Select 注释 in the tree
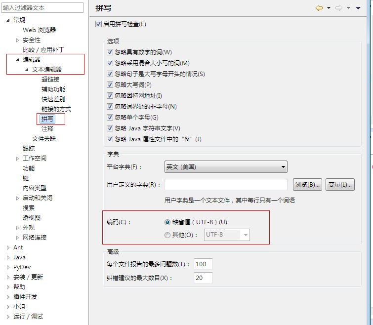This screenshot has height=325, width=373. pos(47,129)
